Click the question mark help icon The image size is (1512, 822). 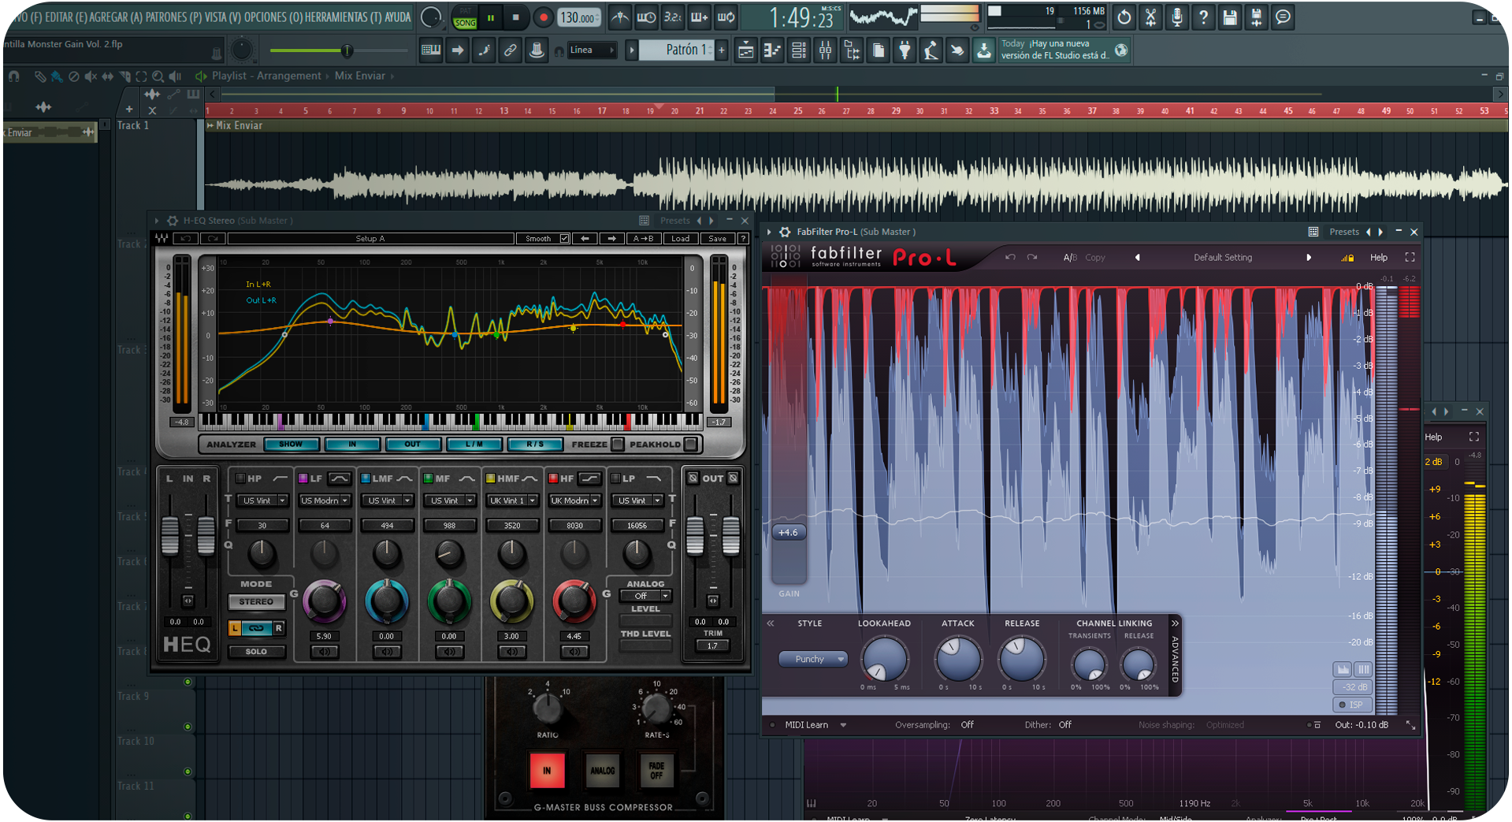[x=1203, y=17]
